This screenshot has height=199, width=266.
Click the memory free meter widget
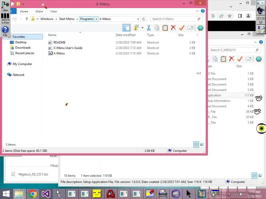coord(5,19)
